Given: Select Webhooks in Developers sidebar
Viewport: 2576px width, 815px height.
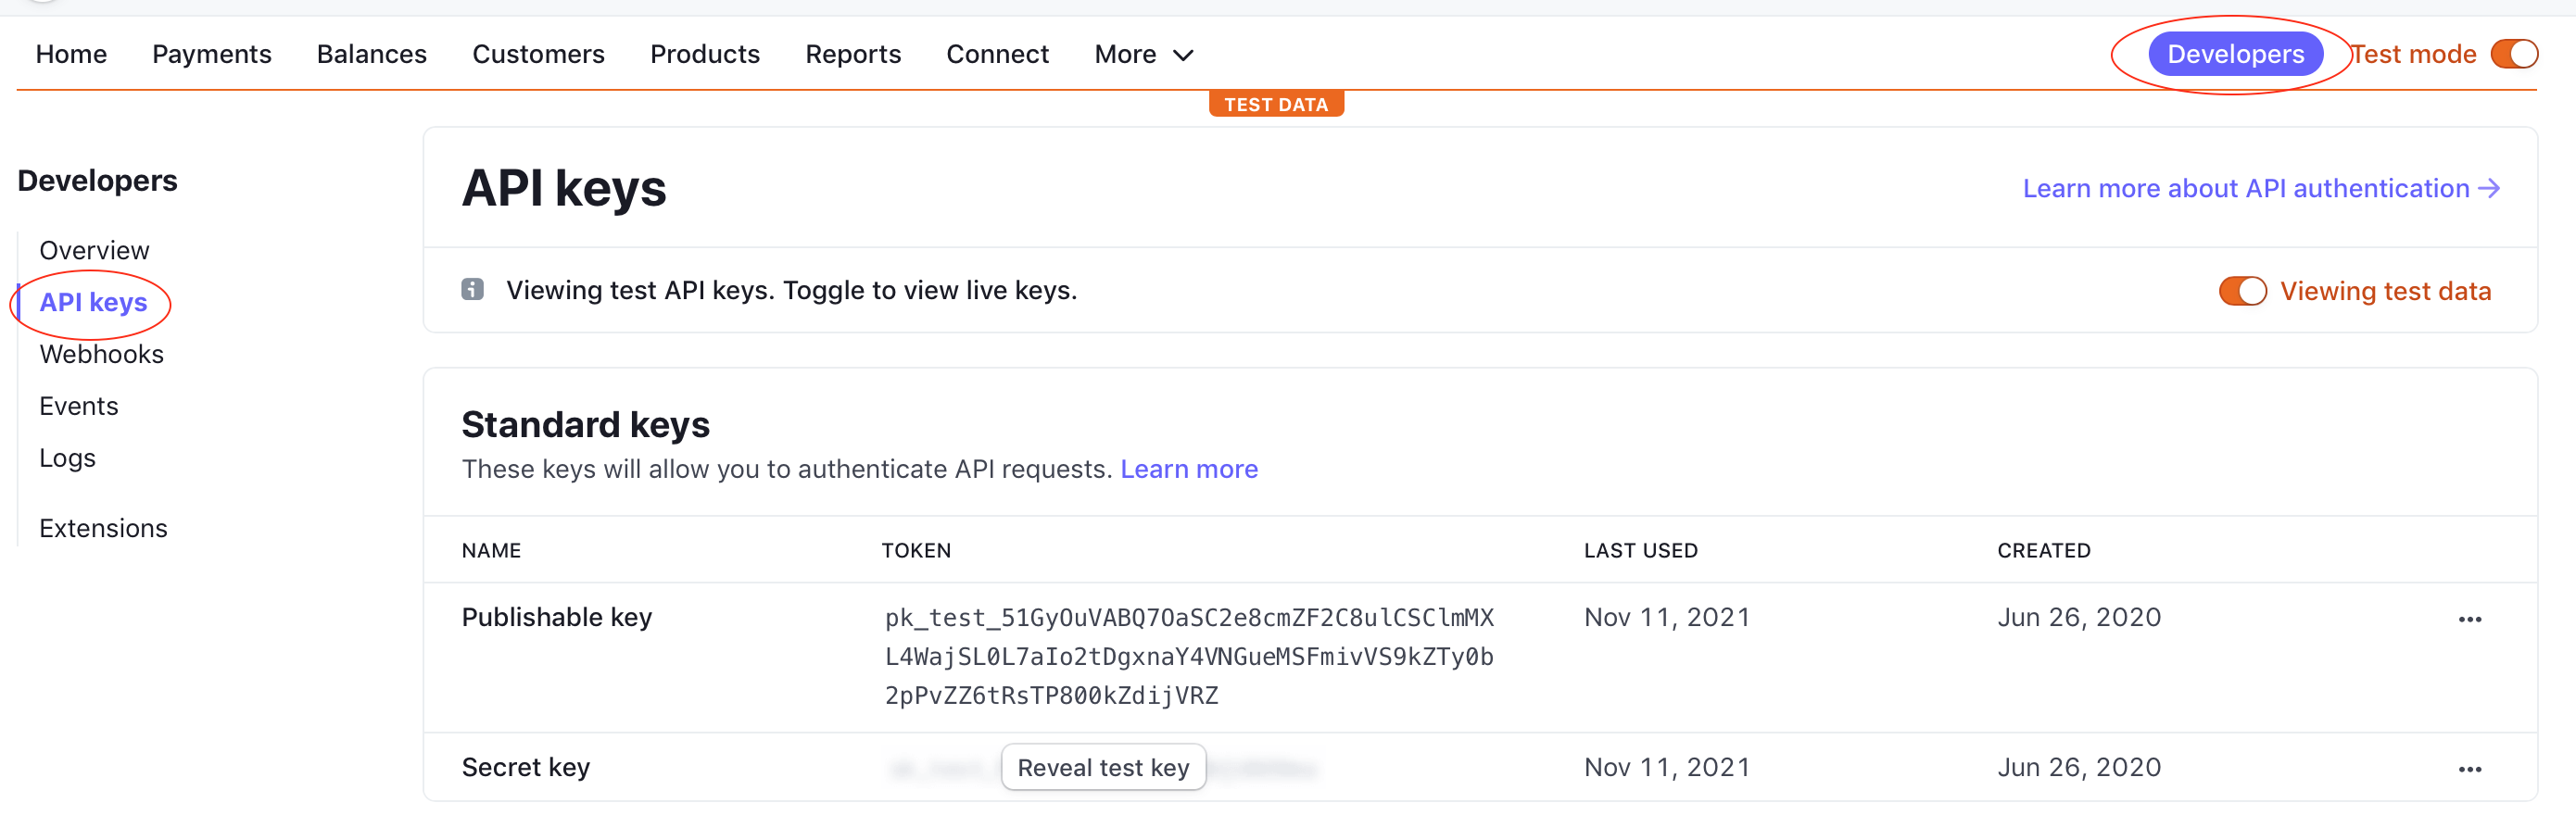Looking at the screenshot, I should coord(101,354).
